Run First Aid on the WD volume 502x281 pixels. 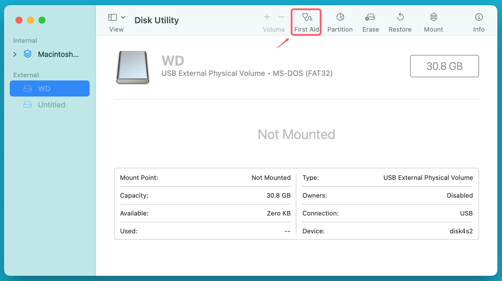[x=306, y=22]
